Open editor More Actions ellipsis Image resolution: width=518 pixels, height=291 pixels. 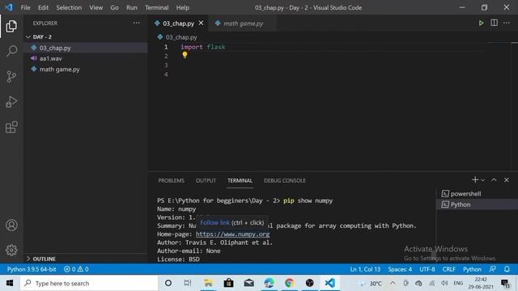pyautogui.click(x=507, y=23)
